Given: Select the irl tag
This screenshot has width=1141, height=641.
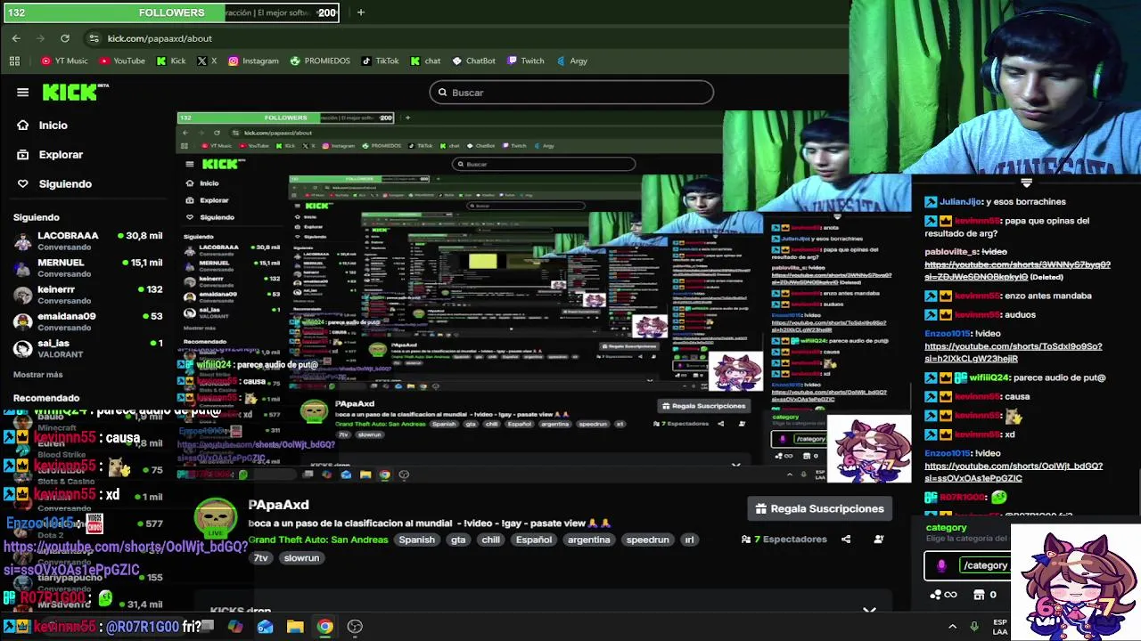Looking at the screenshot, I should coord(689,540).
